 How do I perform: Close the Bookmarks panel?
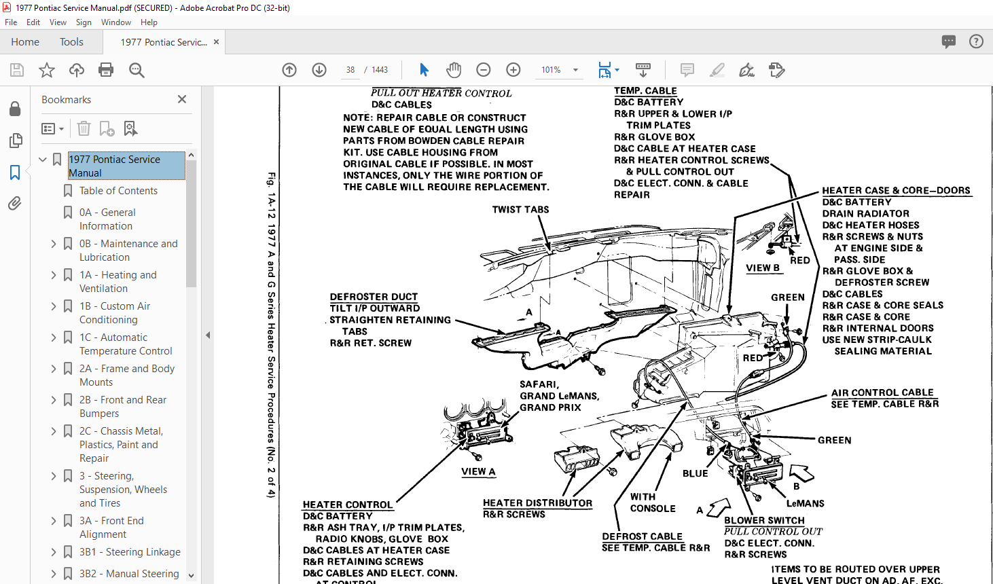(182, 99)
